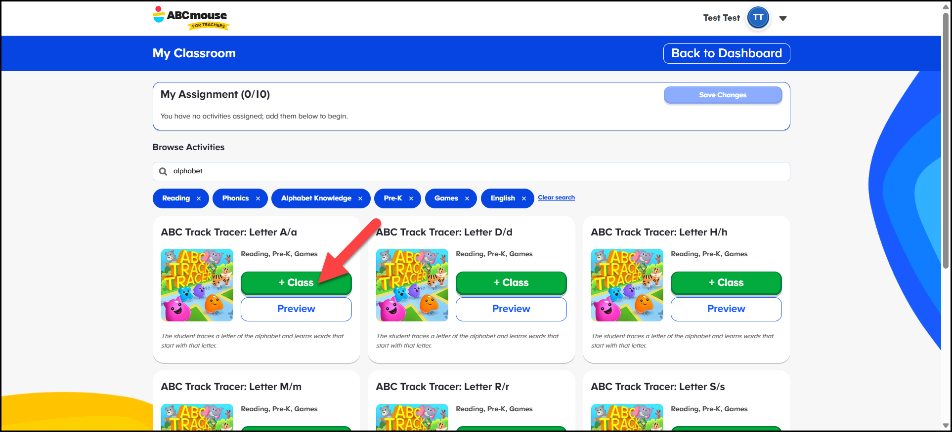
Task: Click the My Classroom header title
Action: [x=194, y=53]
